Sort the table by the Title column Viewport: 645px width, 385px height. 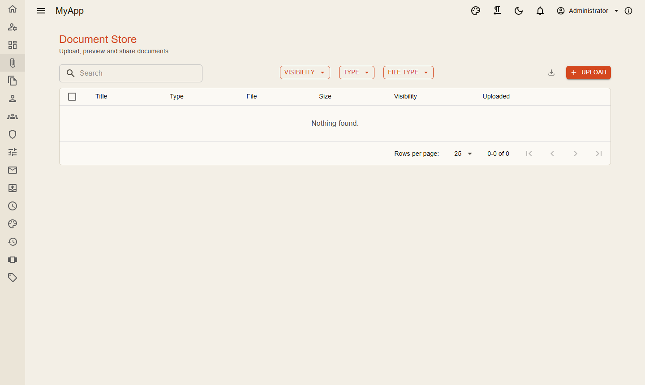pyautogui.click(x=101, y=96)
